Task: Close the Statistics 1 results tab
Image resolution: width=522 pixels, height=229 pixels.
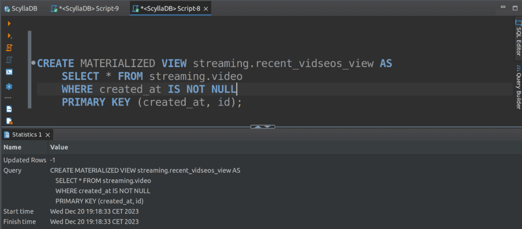Action: pos(48,135)
